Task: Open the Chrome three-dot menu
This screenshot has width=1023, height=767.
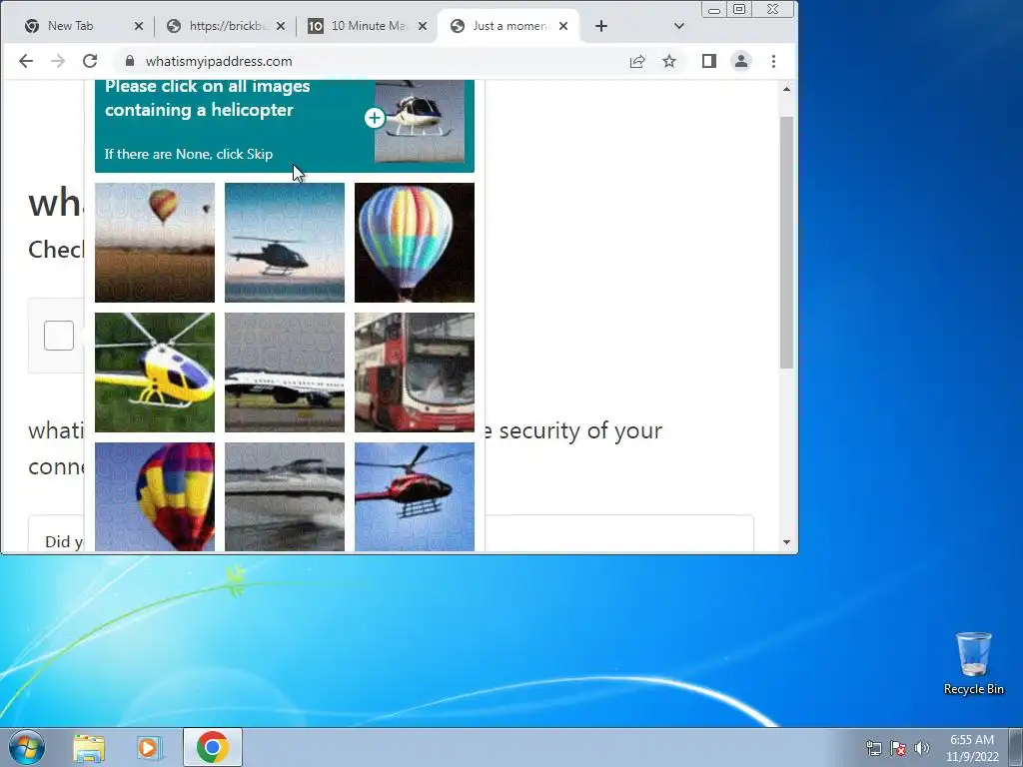Action: [x=774, y=61]
